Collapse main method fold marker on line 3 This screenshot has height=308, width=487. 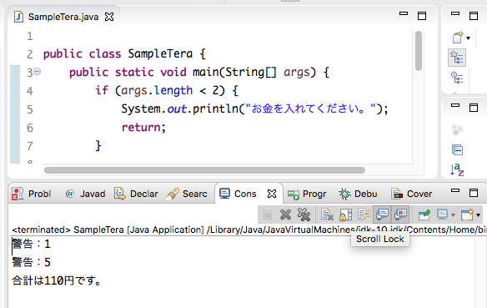click(x=37, y=72)
